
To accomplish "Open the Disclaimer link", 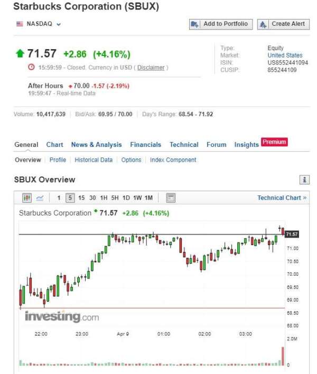I will (x=151, y=68).
